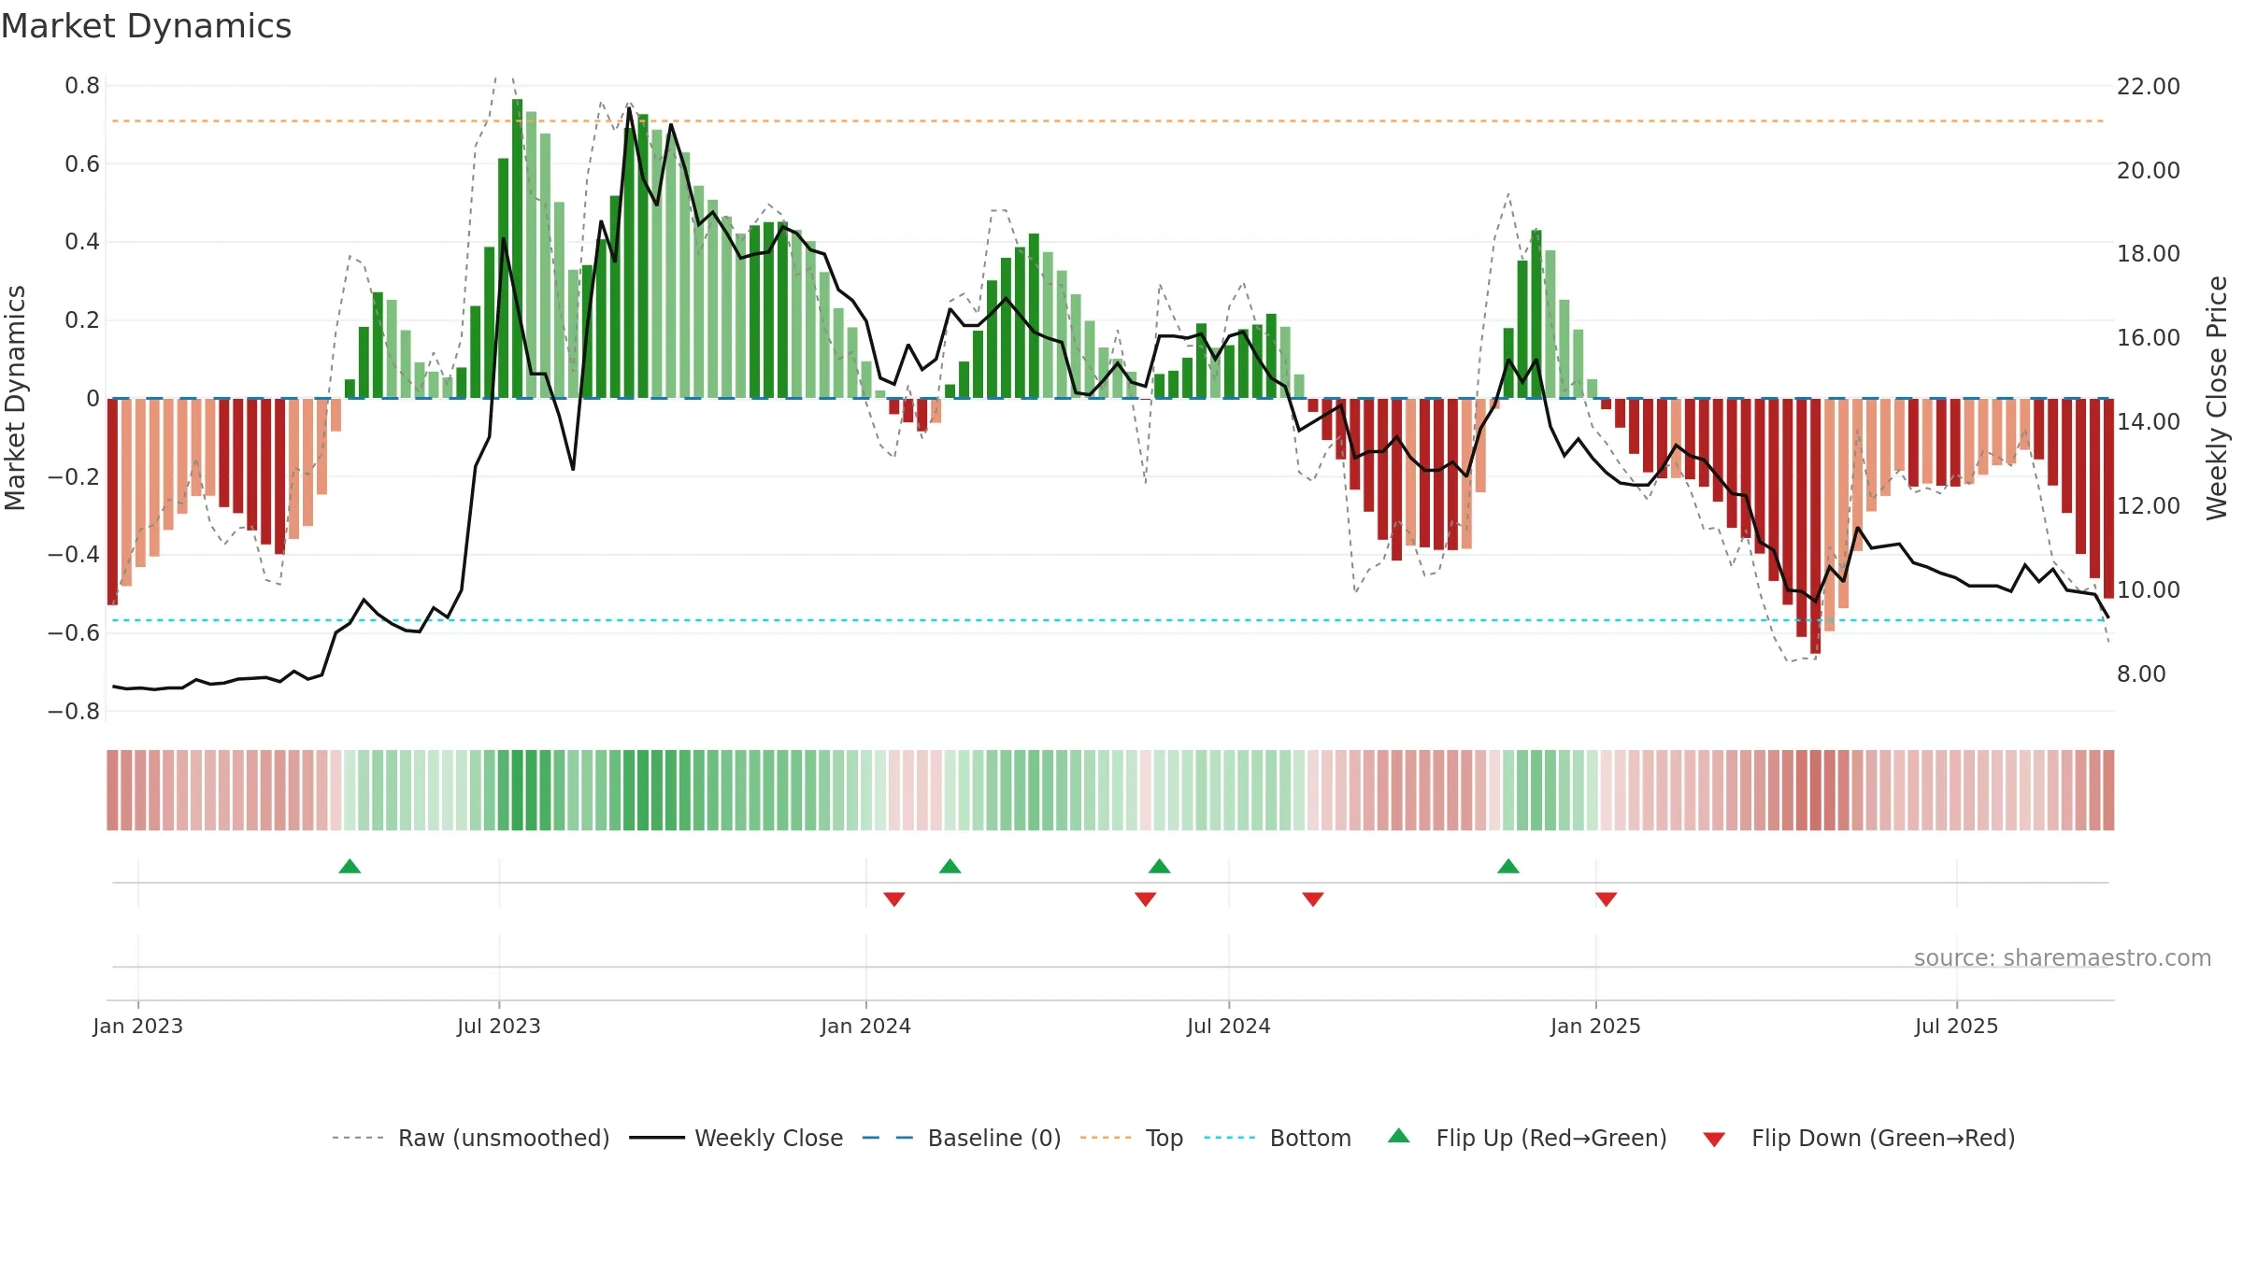Click the red flip-down triangle in May 2024
This screenshot has width=2243, height=1261.
point(1146,899)
